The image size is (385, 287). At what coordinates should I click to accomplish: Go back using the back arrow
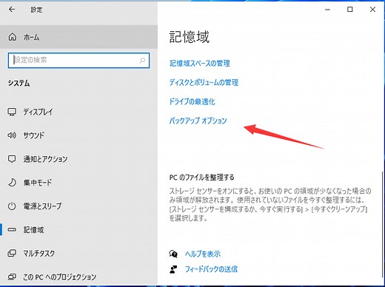[x=12, y=10]
